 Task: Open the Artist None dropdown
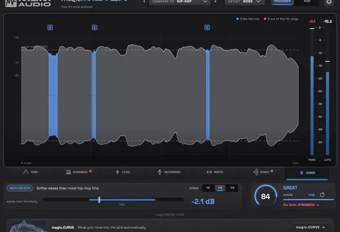tap(244, 2)
